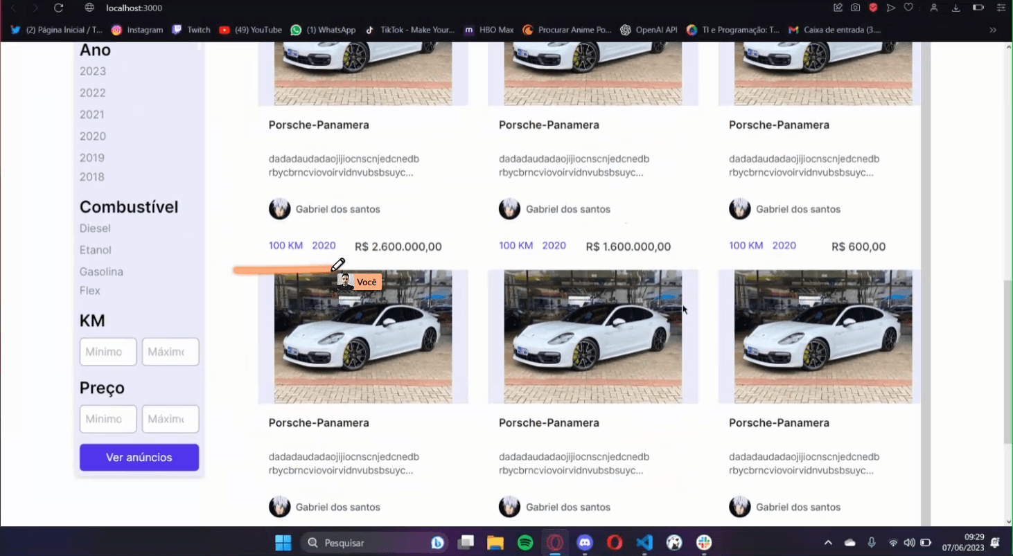Open the R$ 1.600.000,00 Porsche-Panamera title

coord(549,125)
